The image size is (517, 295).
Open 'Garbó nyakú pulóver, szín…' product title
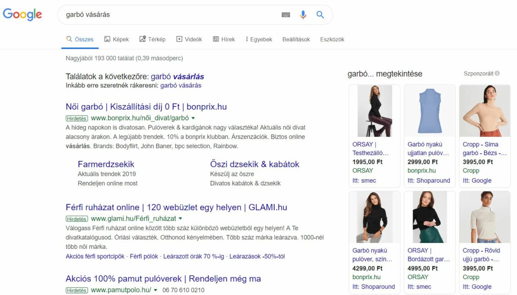[x=372, y=255]
